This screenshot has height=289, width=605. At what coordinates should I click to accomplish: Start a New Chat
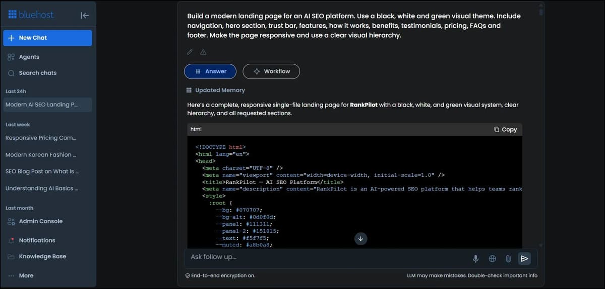(47, 38)
